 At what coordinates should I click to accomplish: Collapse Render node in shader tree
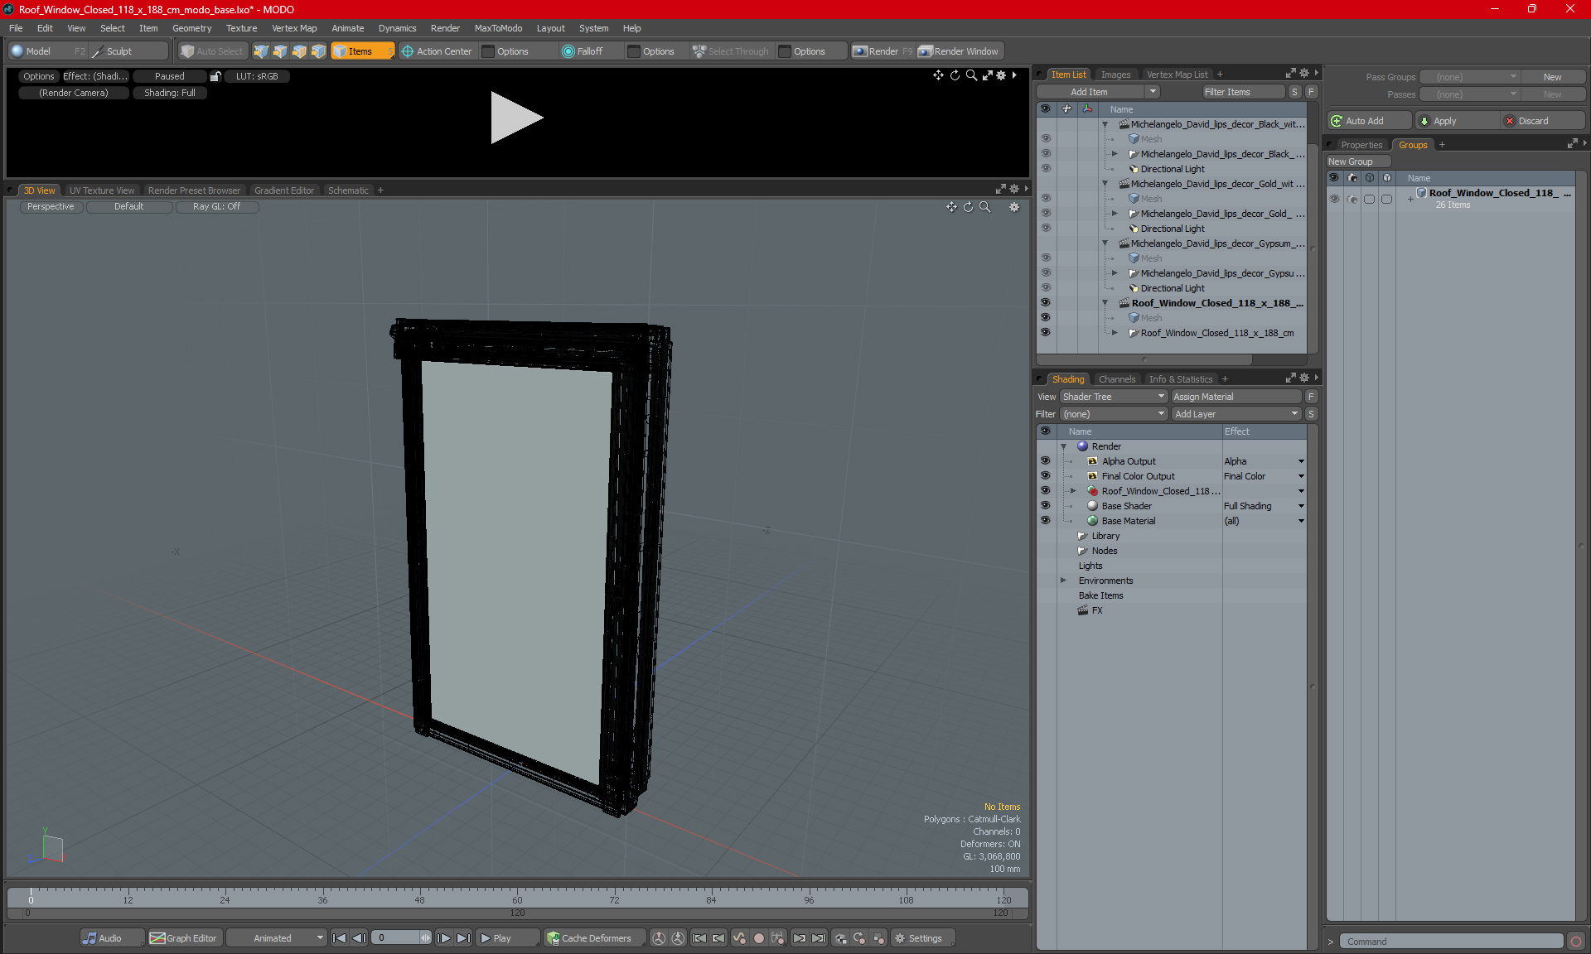click(1063, 446)
